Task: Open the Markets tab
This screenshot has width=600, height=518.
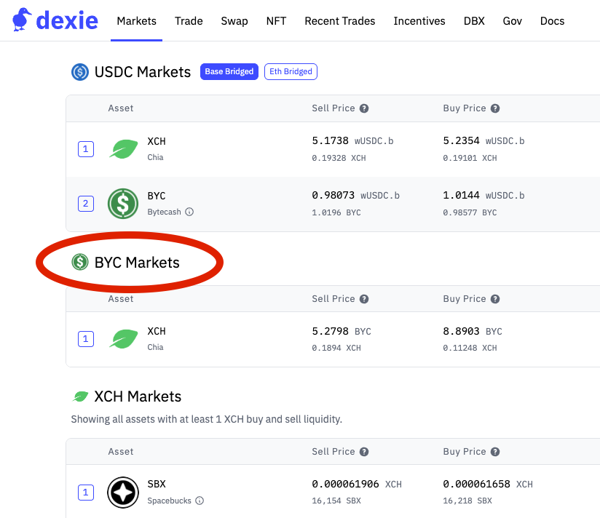Action: pyautogui.click(x=137, y=20)
